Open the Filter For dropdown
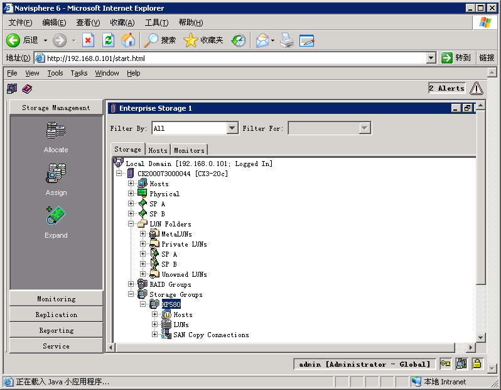 click(364, 128)
